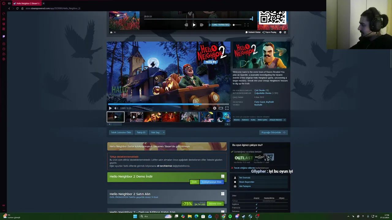Screen dimensions: 392x220
Task: Click taskbar Ara search box
Action: (x=156, y=216)
